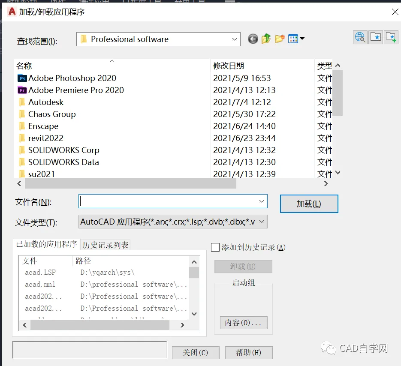
Task: Click loaded apps list scroll up arrow
Action: tap(194, 262)
